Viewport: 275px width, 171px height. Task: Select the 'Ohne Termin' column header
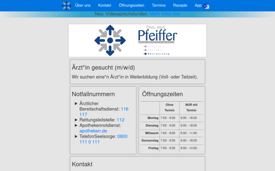pos(170,108)
